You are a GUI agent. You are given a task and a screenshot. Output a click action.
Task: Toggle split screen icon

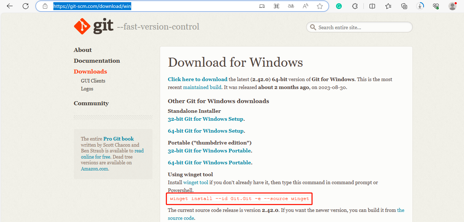point(372,6)
